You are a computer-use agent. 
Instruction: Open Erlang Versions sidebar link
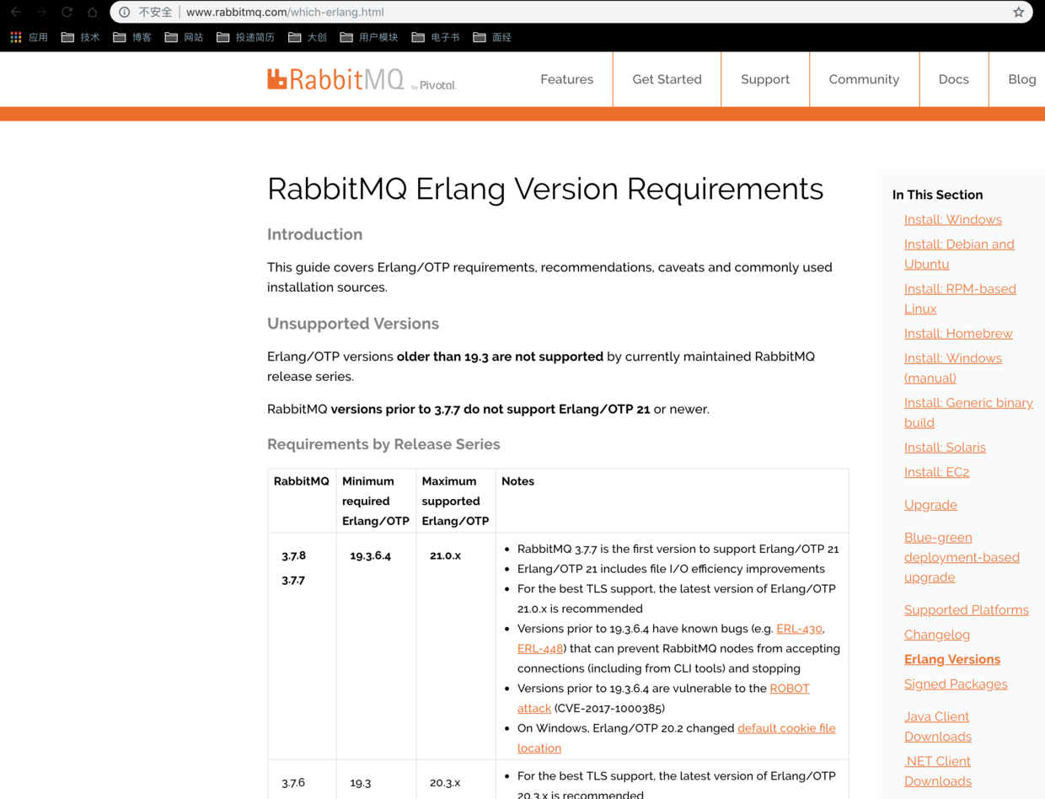click(x=952, y=659)
